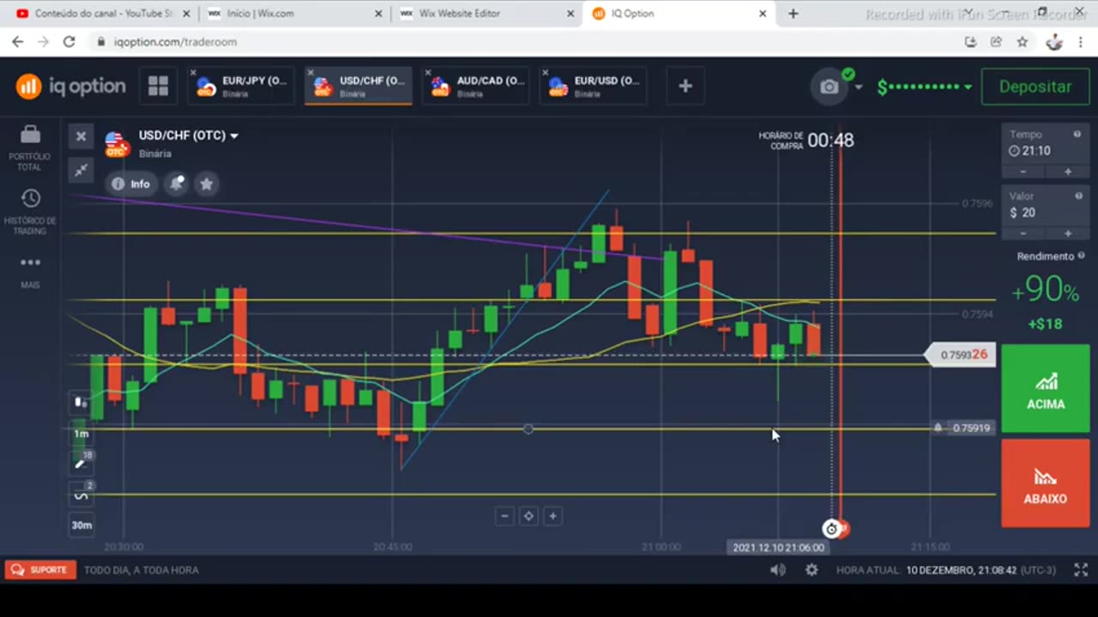Open the candlestick chart type selector
The width and height of the screenshot is (1098, 617).
tap(81, 402)
